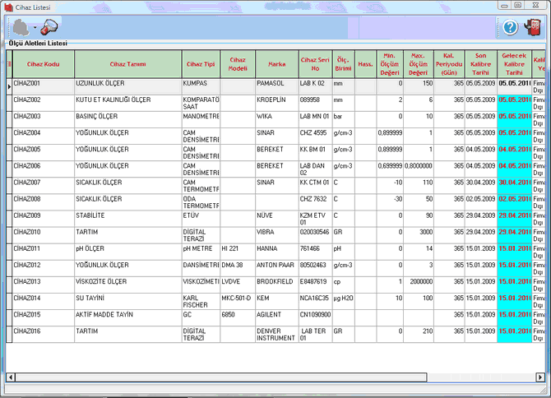This screenshot has width=551, height=398.
Task: Open dropdown arrow next to print icon
Action: click(35, 27)
